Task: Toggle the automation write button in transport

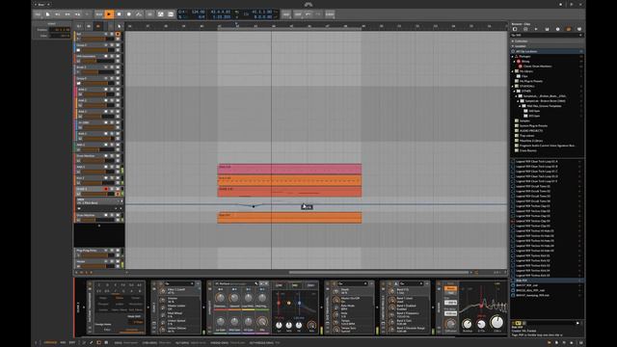Action: coord(139,14)
